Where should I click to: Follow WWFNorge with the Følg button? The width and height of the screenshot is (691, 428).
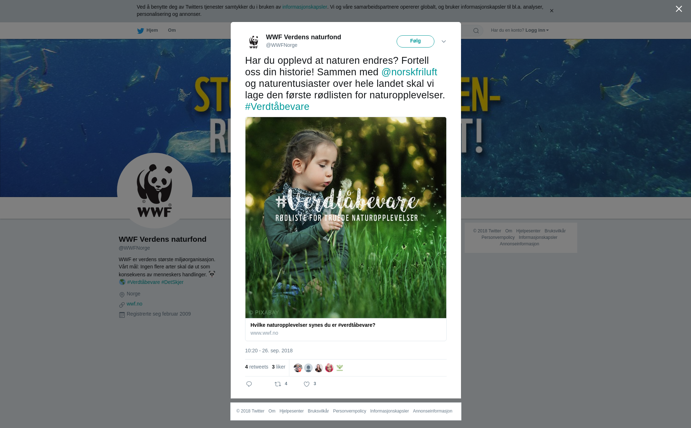click(x=415, y=41)
